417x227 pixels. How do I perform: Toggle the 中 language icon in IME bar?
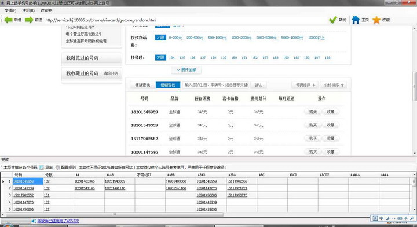381,218
